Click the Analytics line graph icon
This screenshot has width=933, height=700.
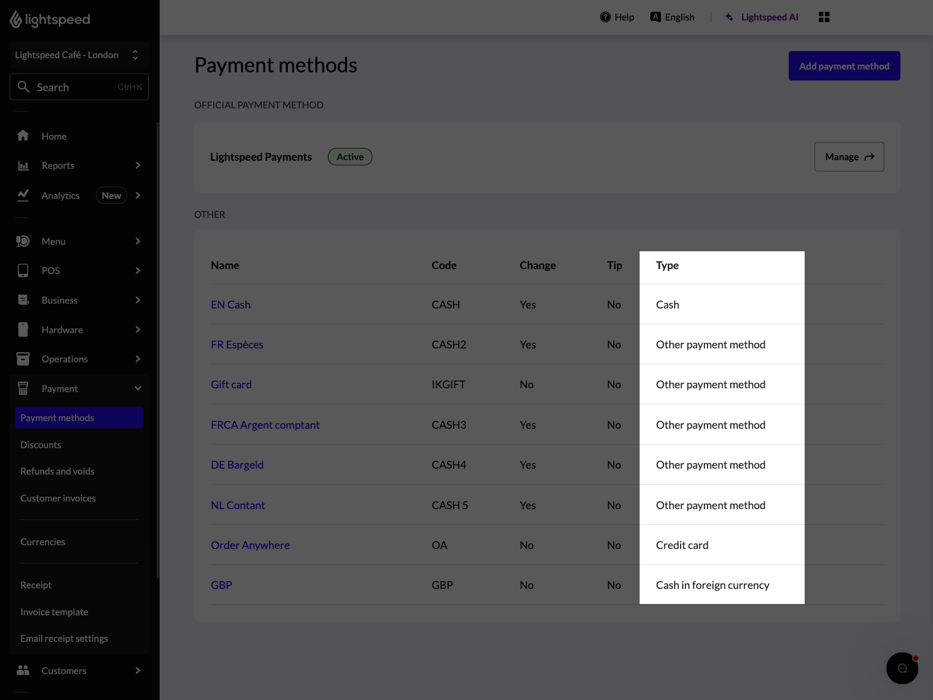[x=23, y=195]
